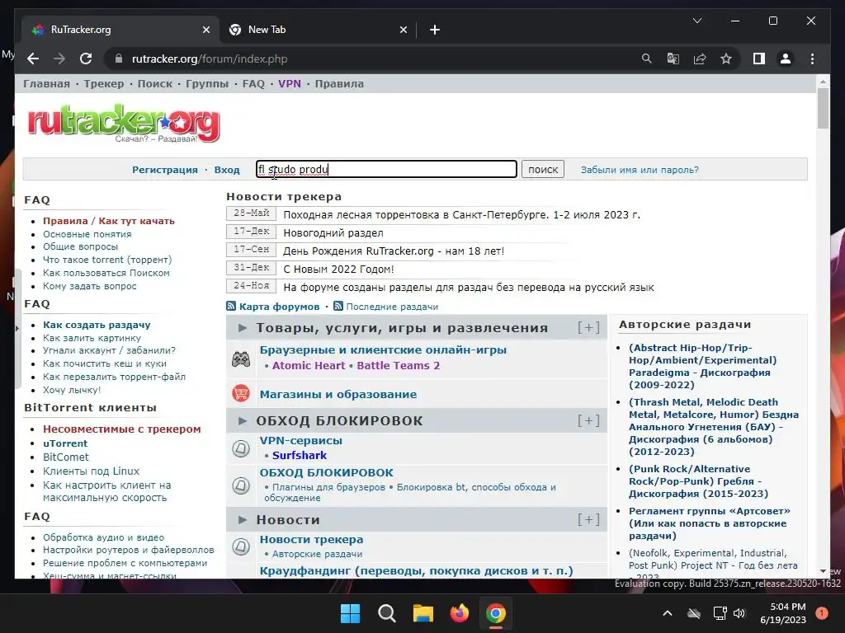
Task: Open Главная in the top menu
Action: 46,84
